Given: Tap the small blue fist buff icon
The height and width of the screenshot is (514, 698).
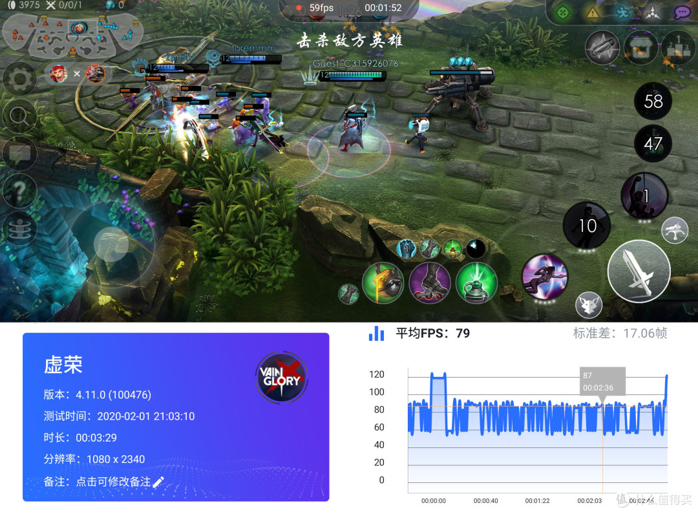Looking at the screenshot, I should pyautogui.click(x=406, y=249).
